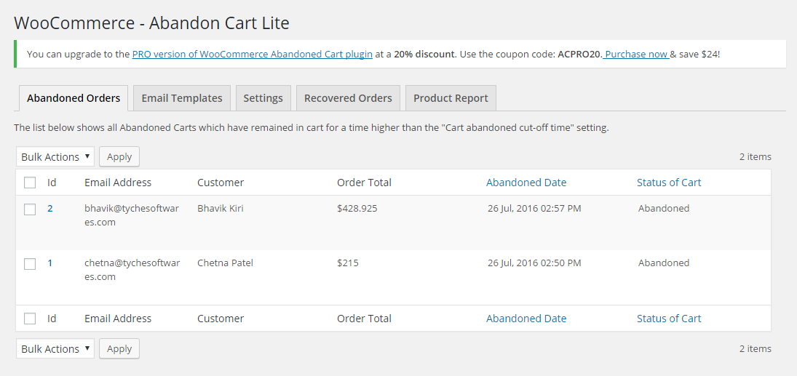Image resolution: width=797 pixels, height=376 pixels.
Task: Sort by Abandoned Date header column
Action: [x=526, y=183]
